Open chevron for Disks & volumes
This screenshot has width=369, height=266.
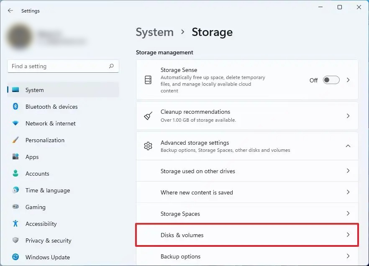[x=348, y=235]
